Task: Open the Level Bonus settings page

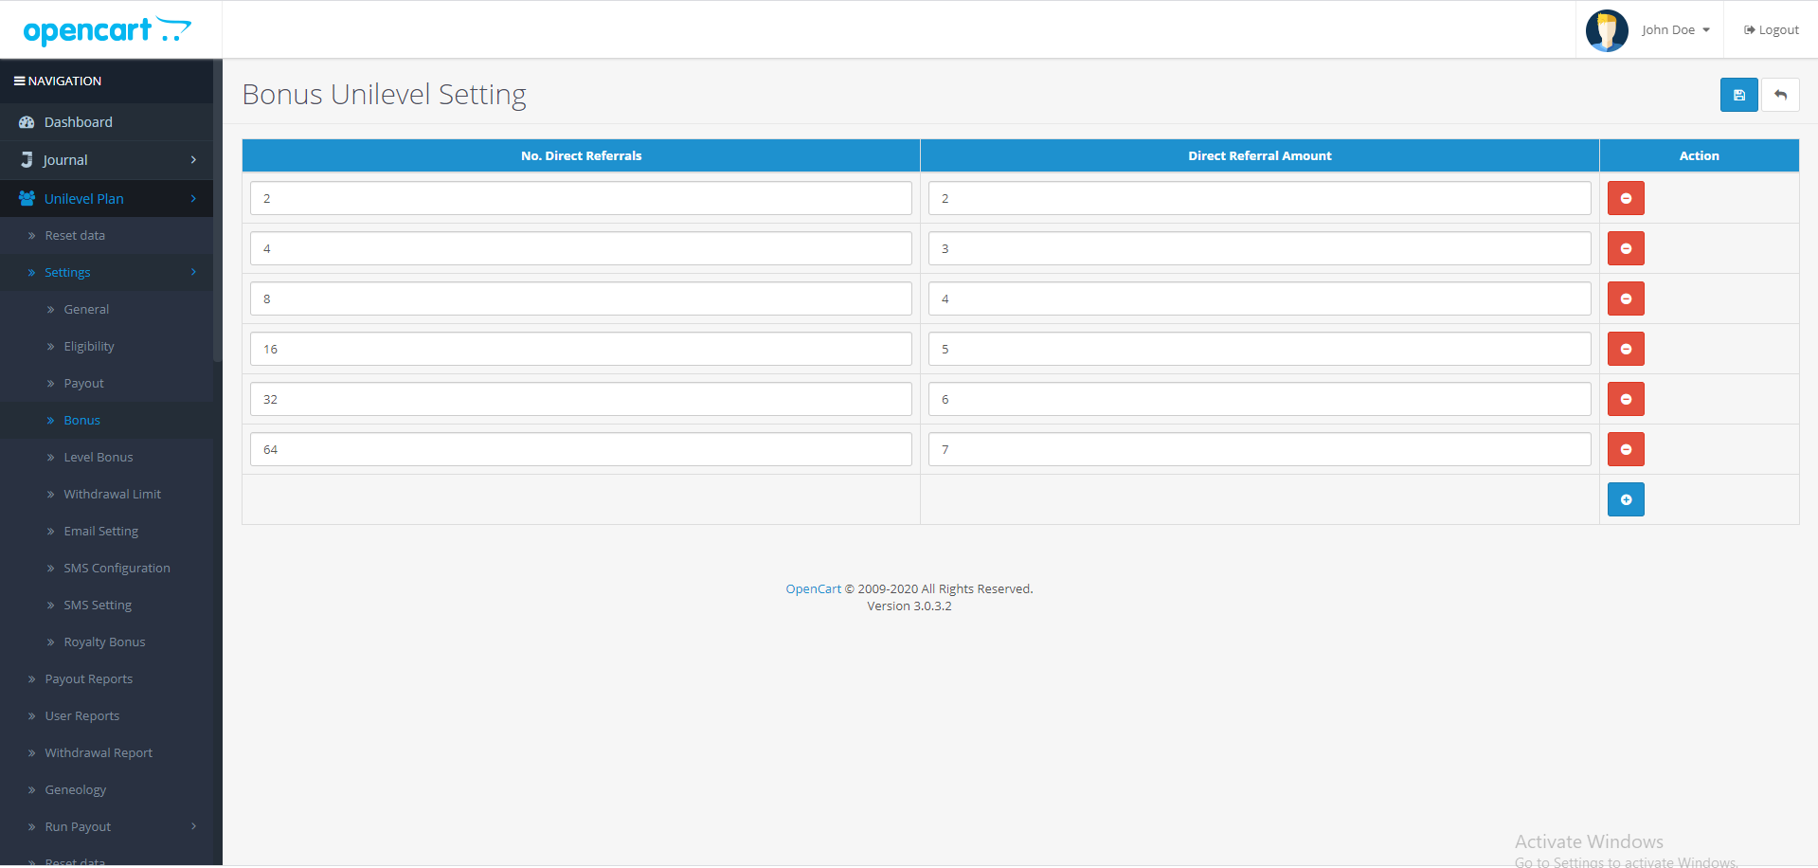Action: (98, 457)
